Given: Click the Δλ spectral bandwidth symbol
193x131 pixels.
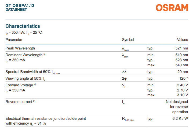Looking at the screenshot, I should pyautogui.click(x=124, y=72).
